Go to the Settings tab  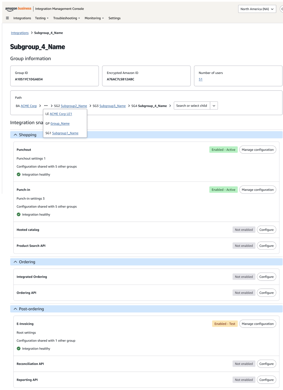114,18
